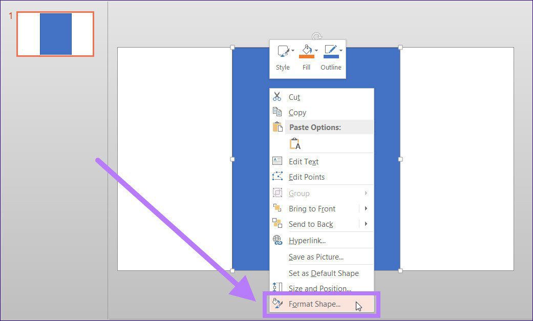Click the Format Shape paint bucket icon
The width and height of the screenshot is (533, 321).
pyautogui.click(x=278, y=303)
